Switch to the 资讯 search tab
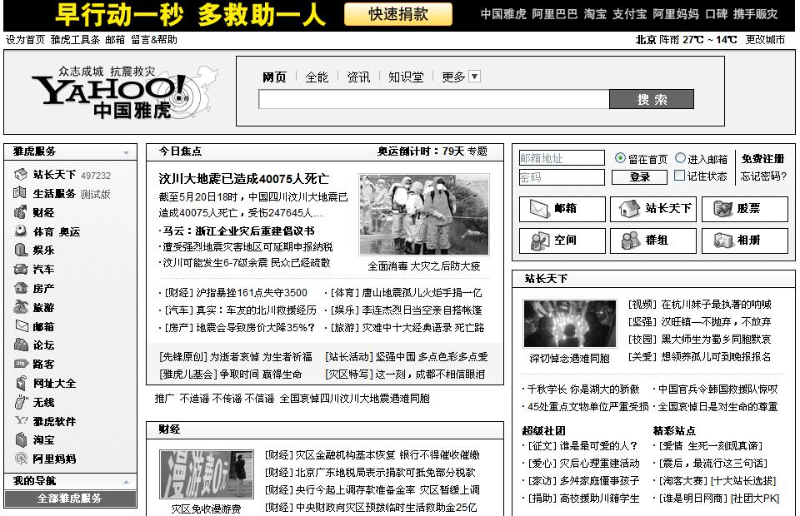 (x=358, y=77)
